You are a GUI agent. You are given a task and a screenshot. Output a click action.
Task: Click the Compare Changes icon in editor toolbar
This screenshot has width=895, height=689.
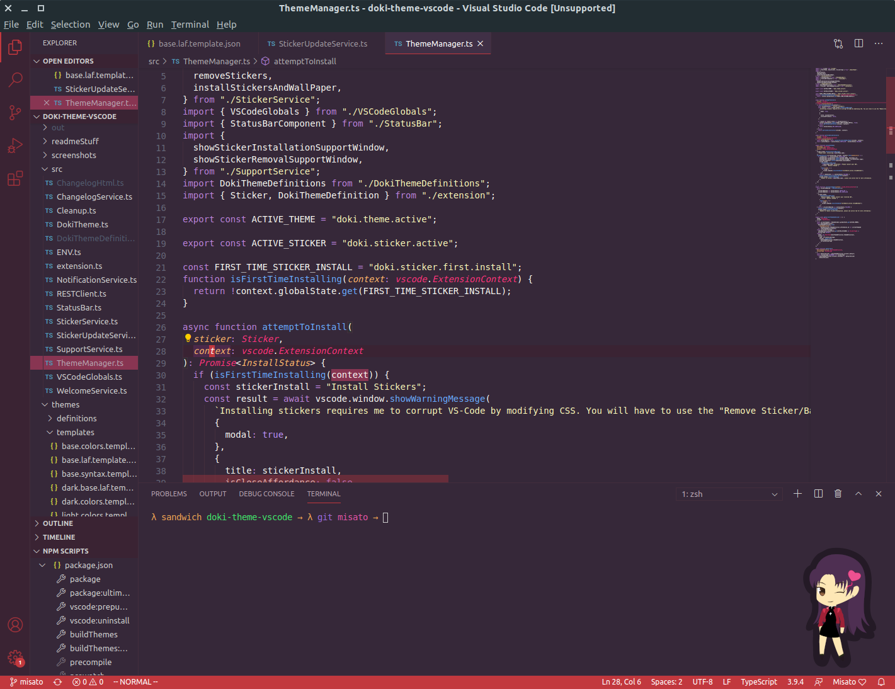coord(838,43)
